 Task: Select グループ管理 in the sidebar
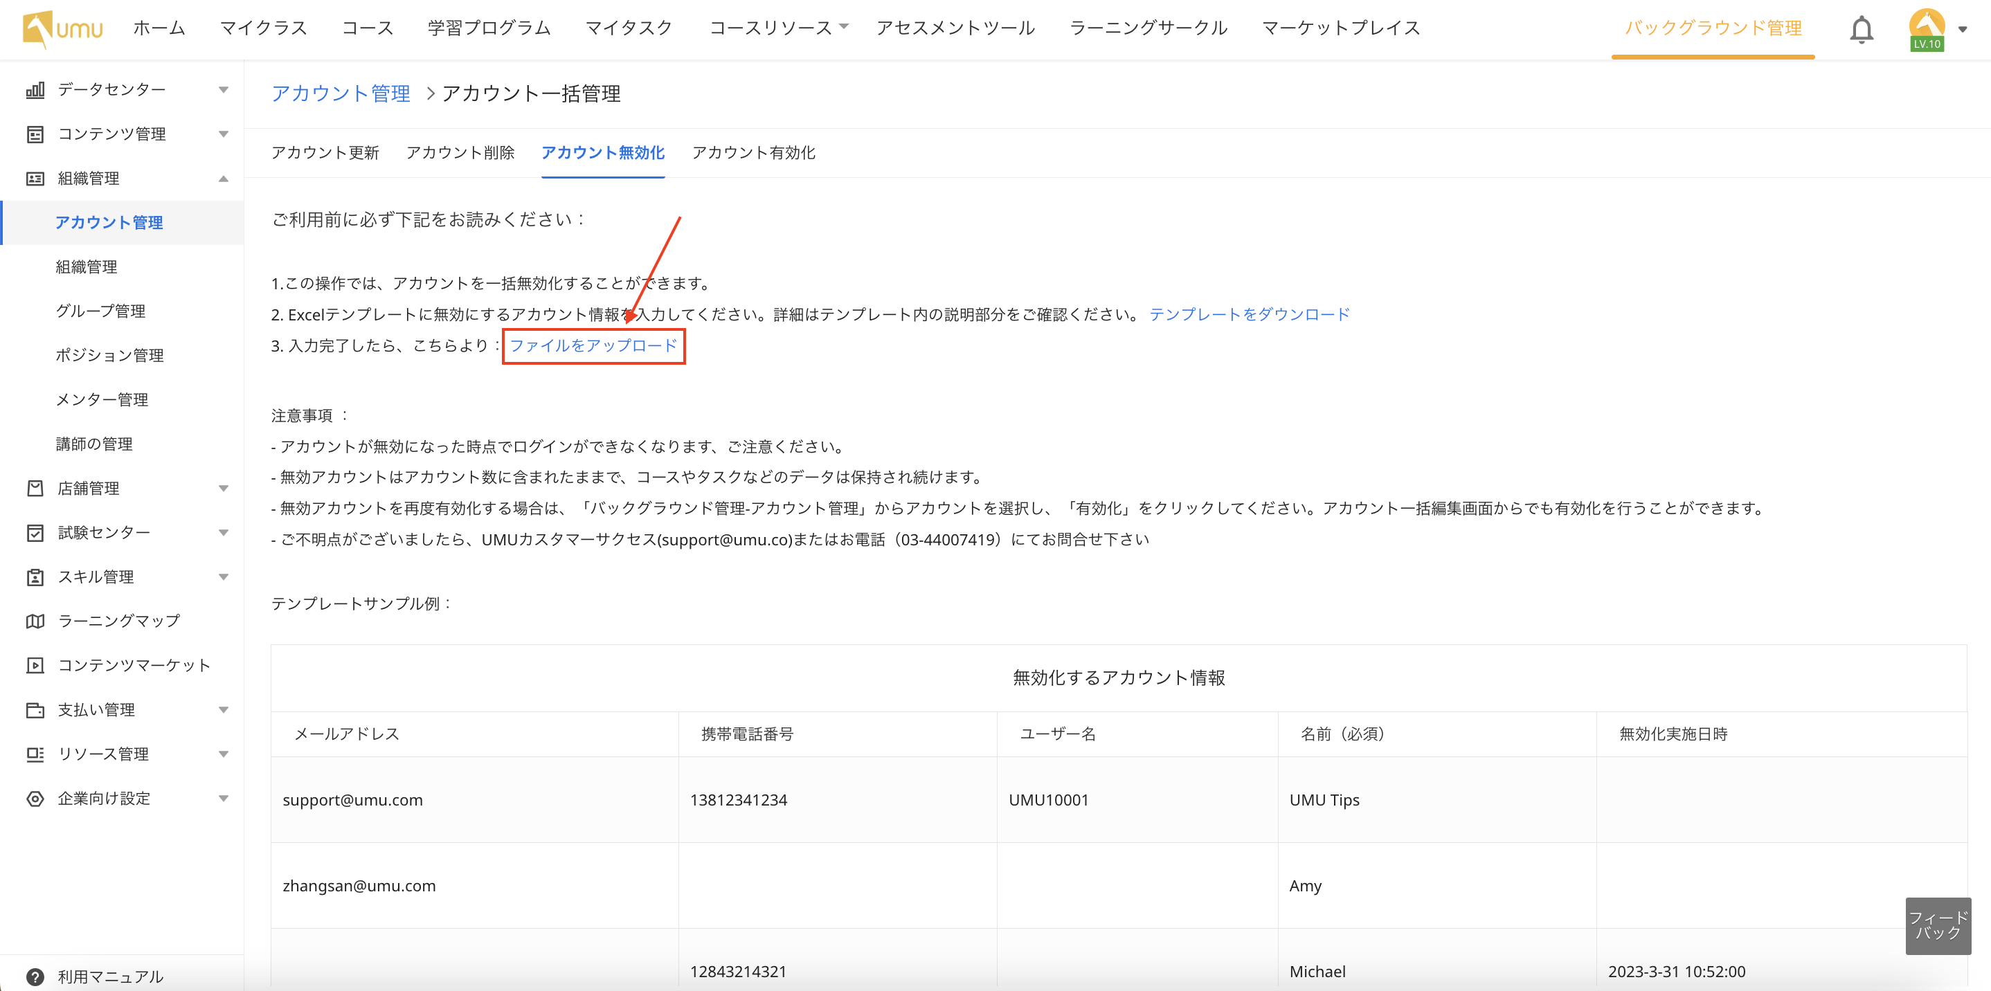(x=100, y=311)
